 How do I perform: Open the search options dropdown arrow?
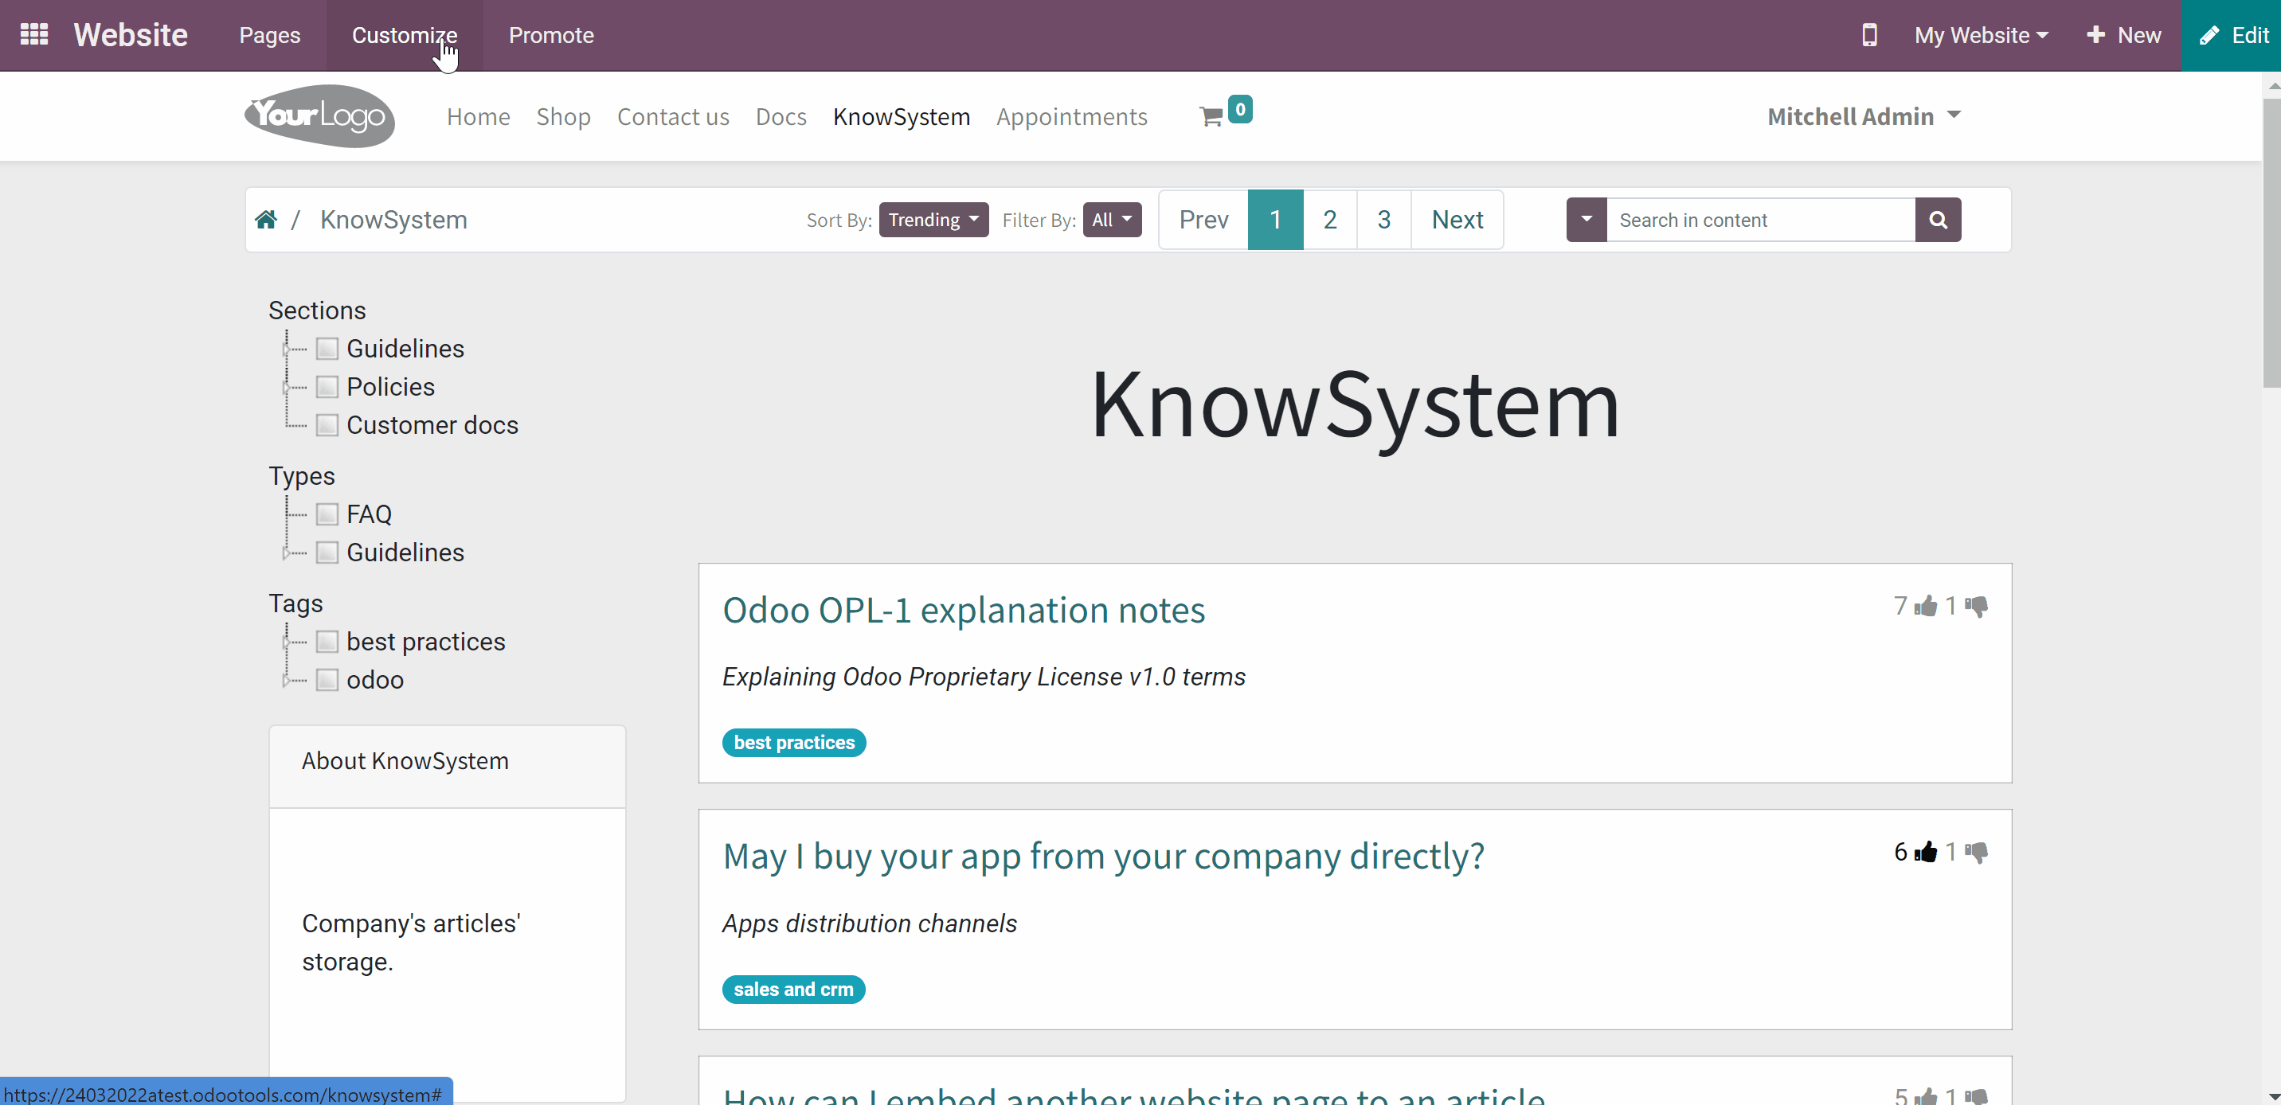pyautogui.click(x=1586, y=220)
